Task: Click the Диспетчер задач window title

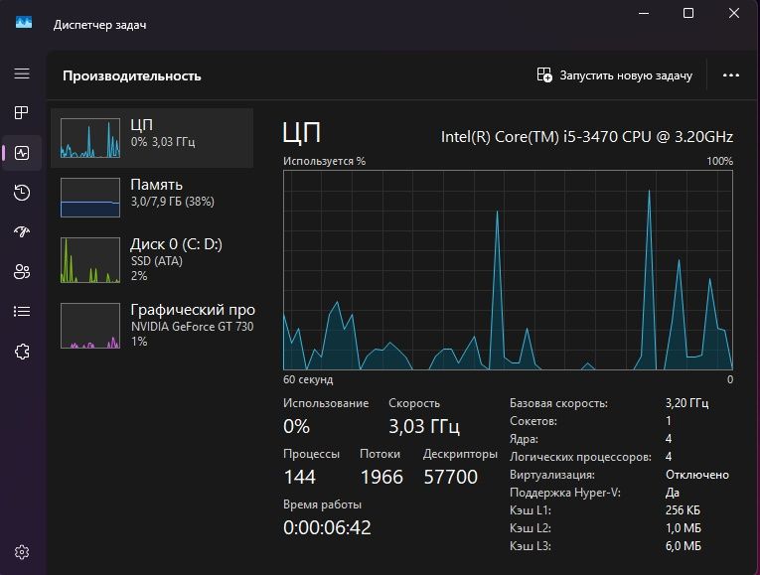Action: pos(100,25)
